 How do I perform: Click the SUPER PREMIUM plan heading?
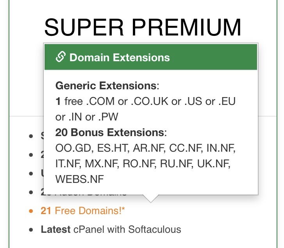coord(143,28)
